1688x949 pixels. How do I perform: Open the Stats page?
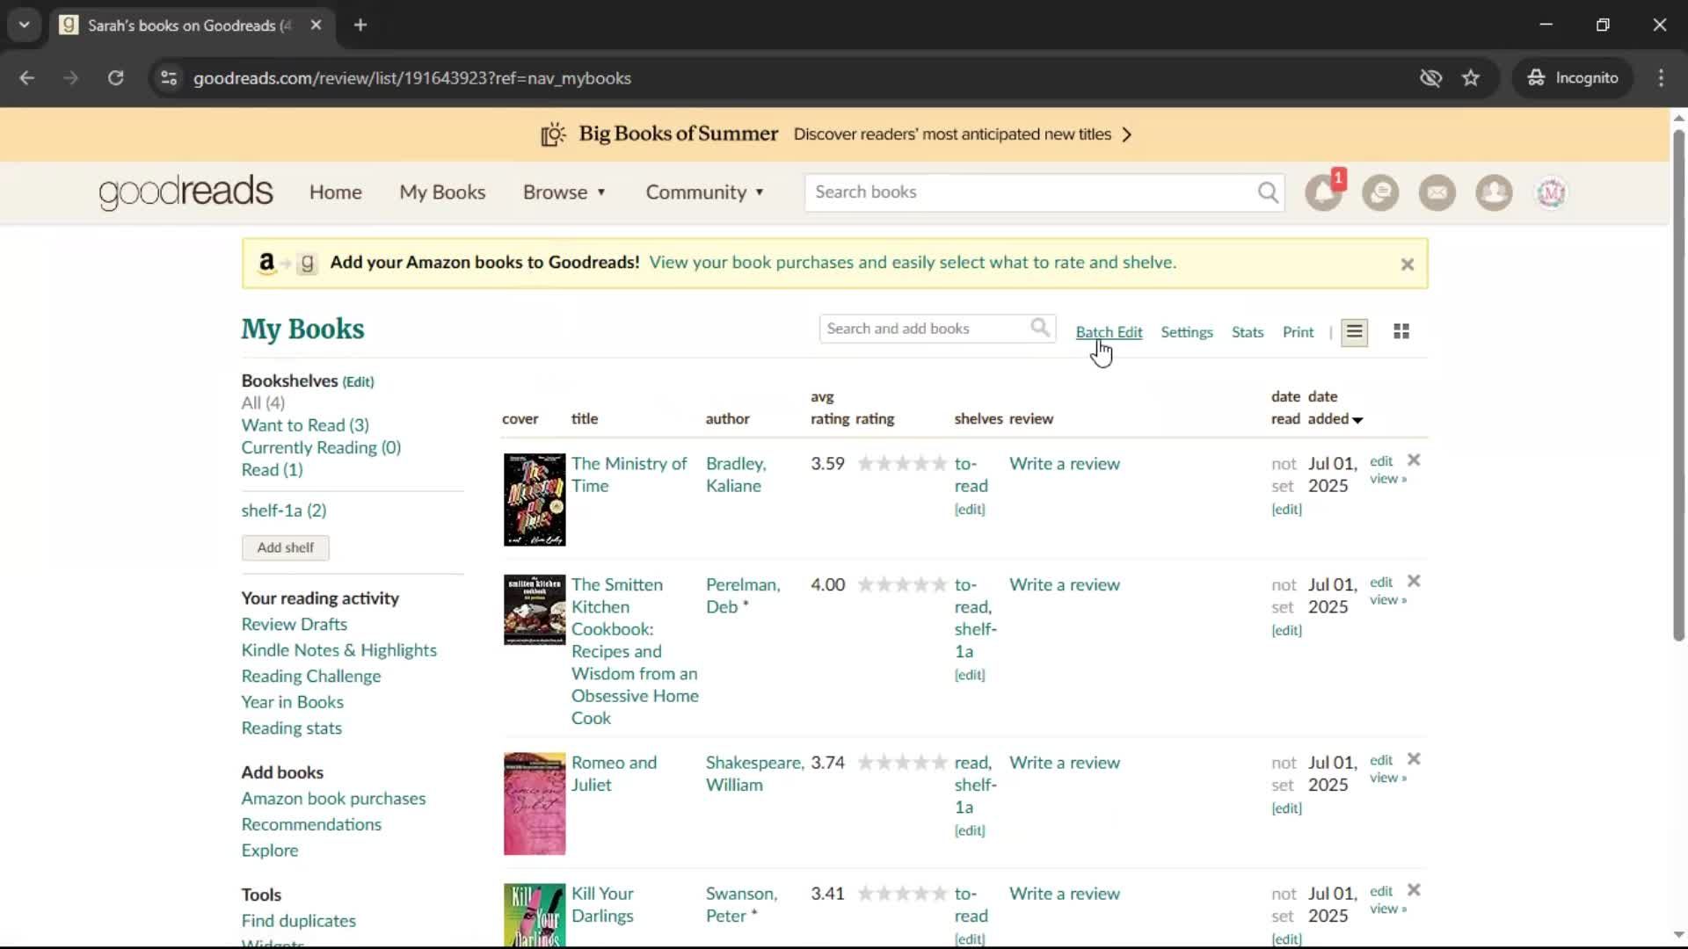pyautogui.click(x=1247, y=331)
